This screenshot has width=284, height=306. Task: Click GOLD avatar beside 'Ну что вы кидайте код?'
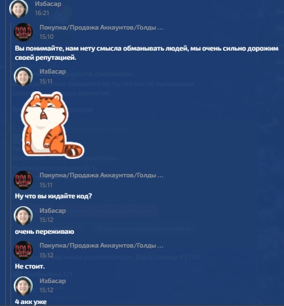coord(23,180)
